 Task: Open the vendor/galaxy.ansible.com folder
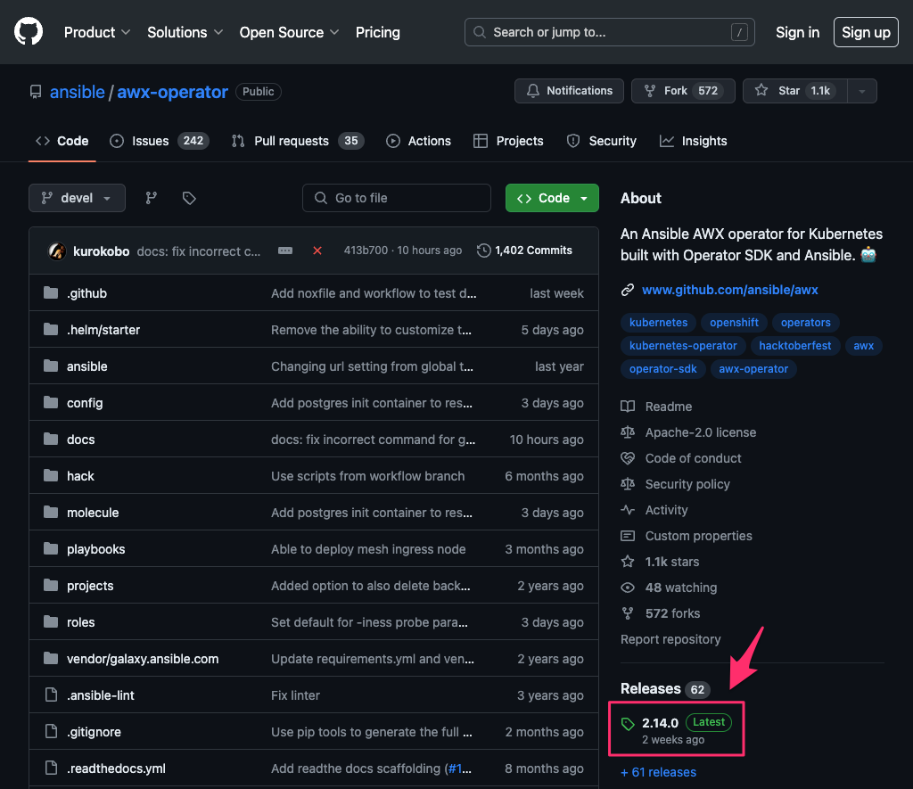coord(143,659)
